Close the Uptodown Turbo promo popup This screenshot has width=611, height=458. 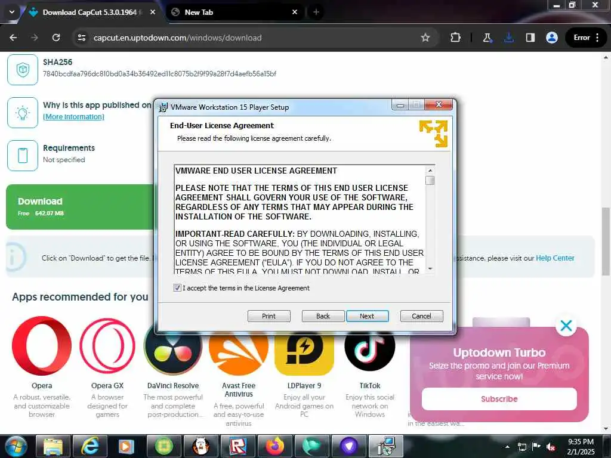(566, 325)
